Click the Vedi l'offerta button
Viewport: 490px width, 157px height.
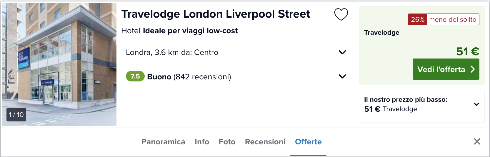tap(446, 69)
